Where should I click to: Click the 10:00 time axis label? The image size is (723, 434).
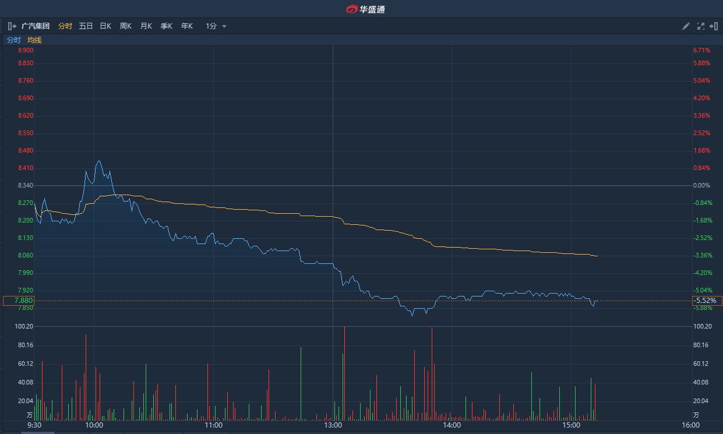pos(94,425)
